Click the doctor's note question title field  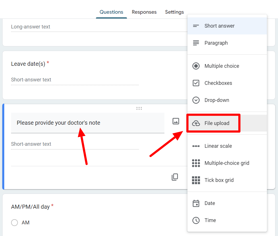click(x=87, y=123)
